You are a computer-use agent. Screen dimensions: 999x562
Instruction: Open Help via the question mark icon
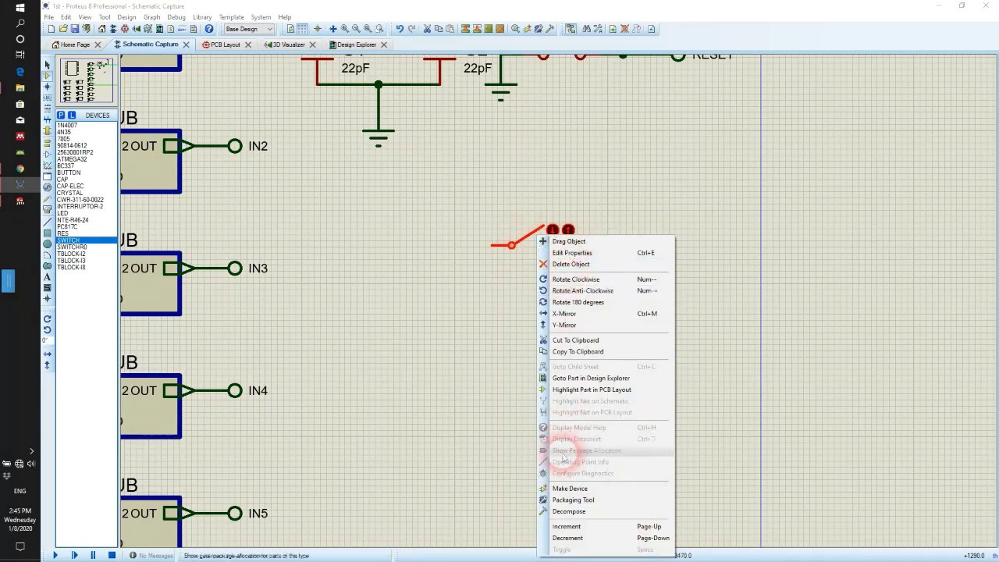[208, 29]
